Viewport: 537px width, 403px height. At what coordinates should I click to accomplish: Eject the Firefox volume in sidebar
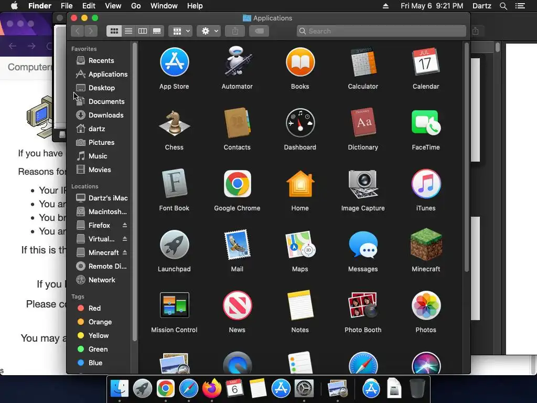coord(125,225)
